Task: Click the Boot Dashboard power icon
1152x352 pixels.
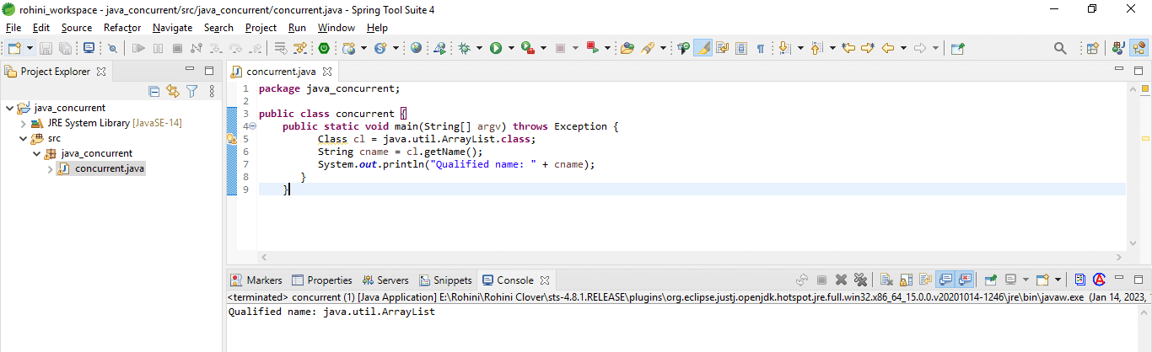Action: pyautogui.click(x=323, y=48)
